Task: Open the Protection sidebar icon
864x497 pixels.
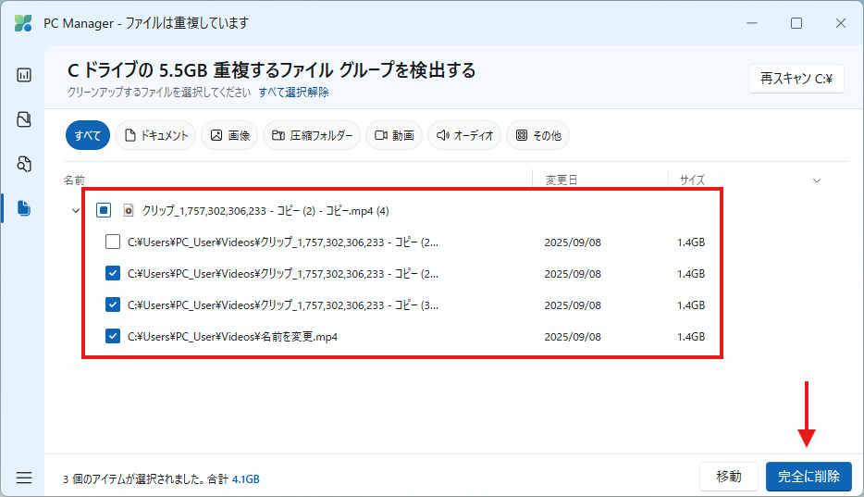Action: click(x=24, y=119)
